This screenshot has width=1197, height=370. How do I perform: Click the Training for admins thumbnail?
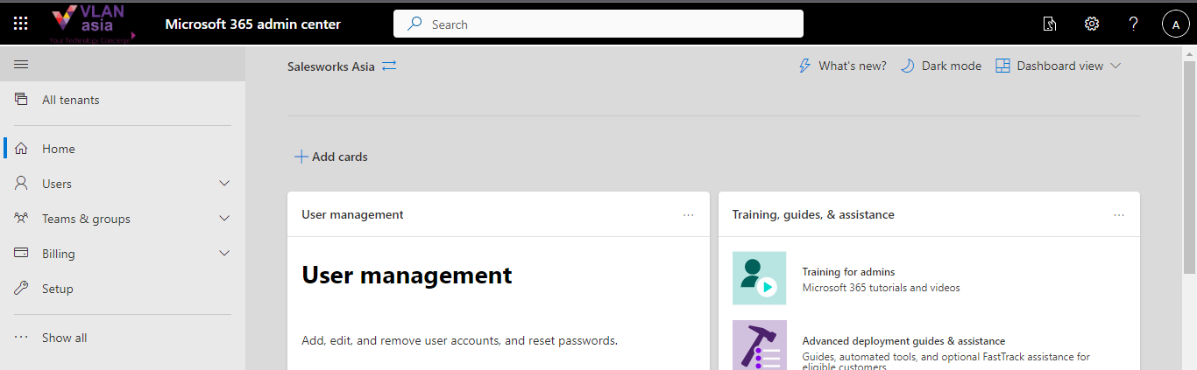click(759, 278)
